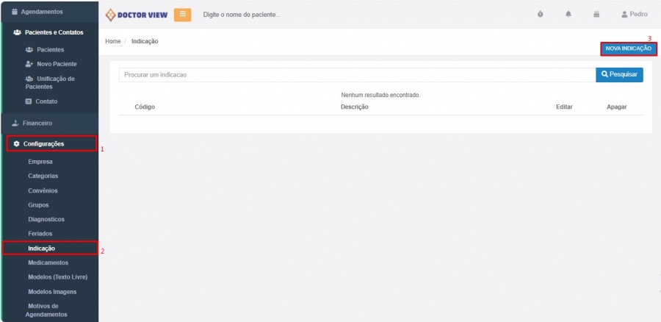This screenshot has width=661, height=322.
Task: Open the stopwatch timer icon
Action: (x=541, y=15)
